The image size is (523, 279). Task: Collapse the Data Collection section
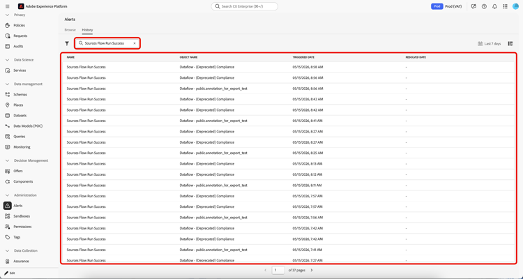8,250
